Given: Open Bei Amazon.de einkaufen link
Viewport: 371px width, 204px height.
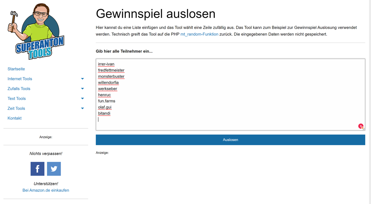Looking at the screenshot, I should 46,190.
